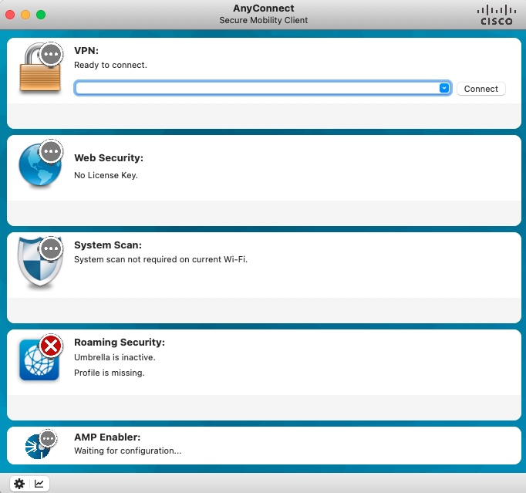Click the Cisco logo
526x493 pixels.
(x=497, y=15)
